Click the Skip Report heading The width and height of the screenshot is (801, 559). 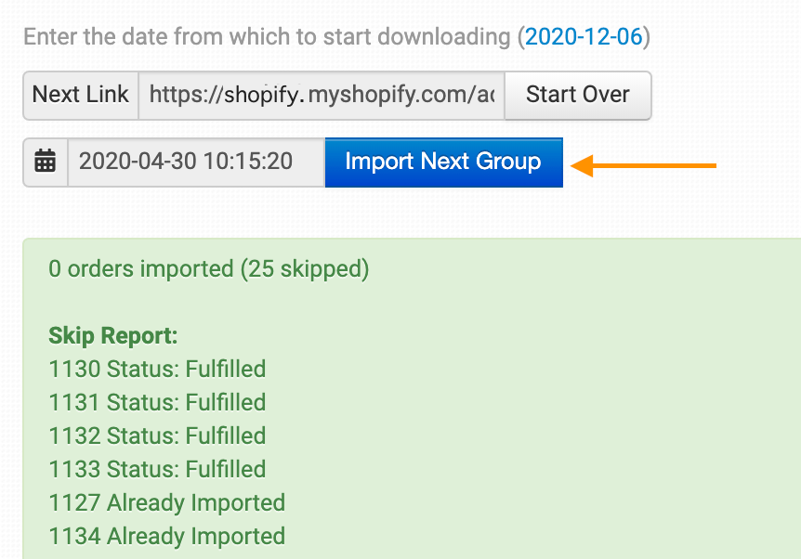pyautogui.click(x=112, y=336)
